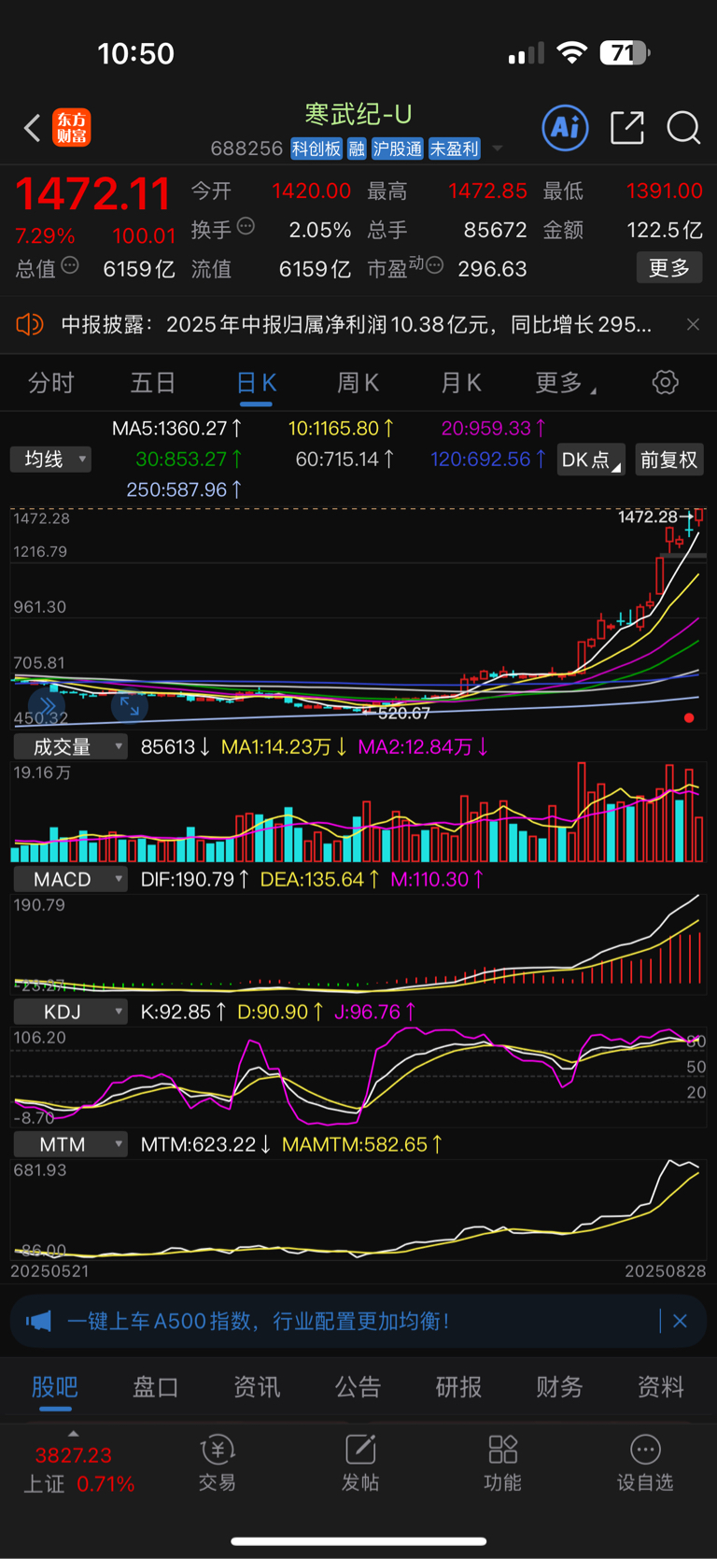Close the A500 指数 banner
This screenshot has height=1559, width=717.
click(x=680, y=1321)
